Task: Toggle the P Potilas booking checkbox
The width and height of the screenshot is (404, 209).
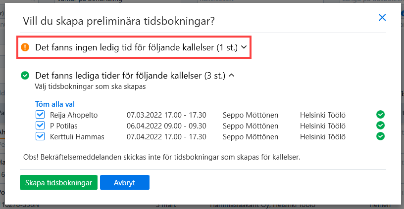Action: tap(40, 125)
